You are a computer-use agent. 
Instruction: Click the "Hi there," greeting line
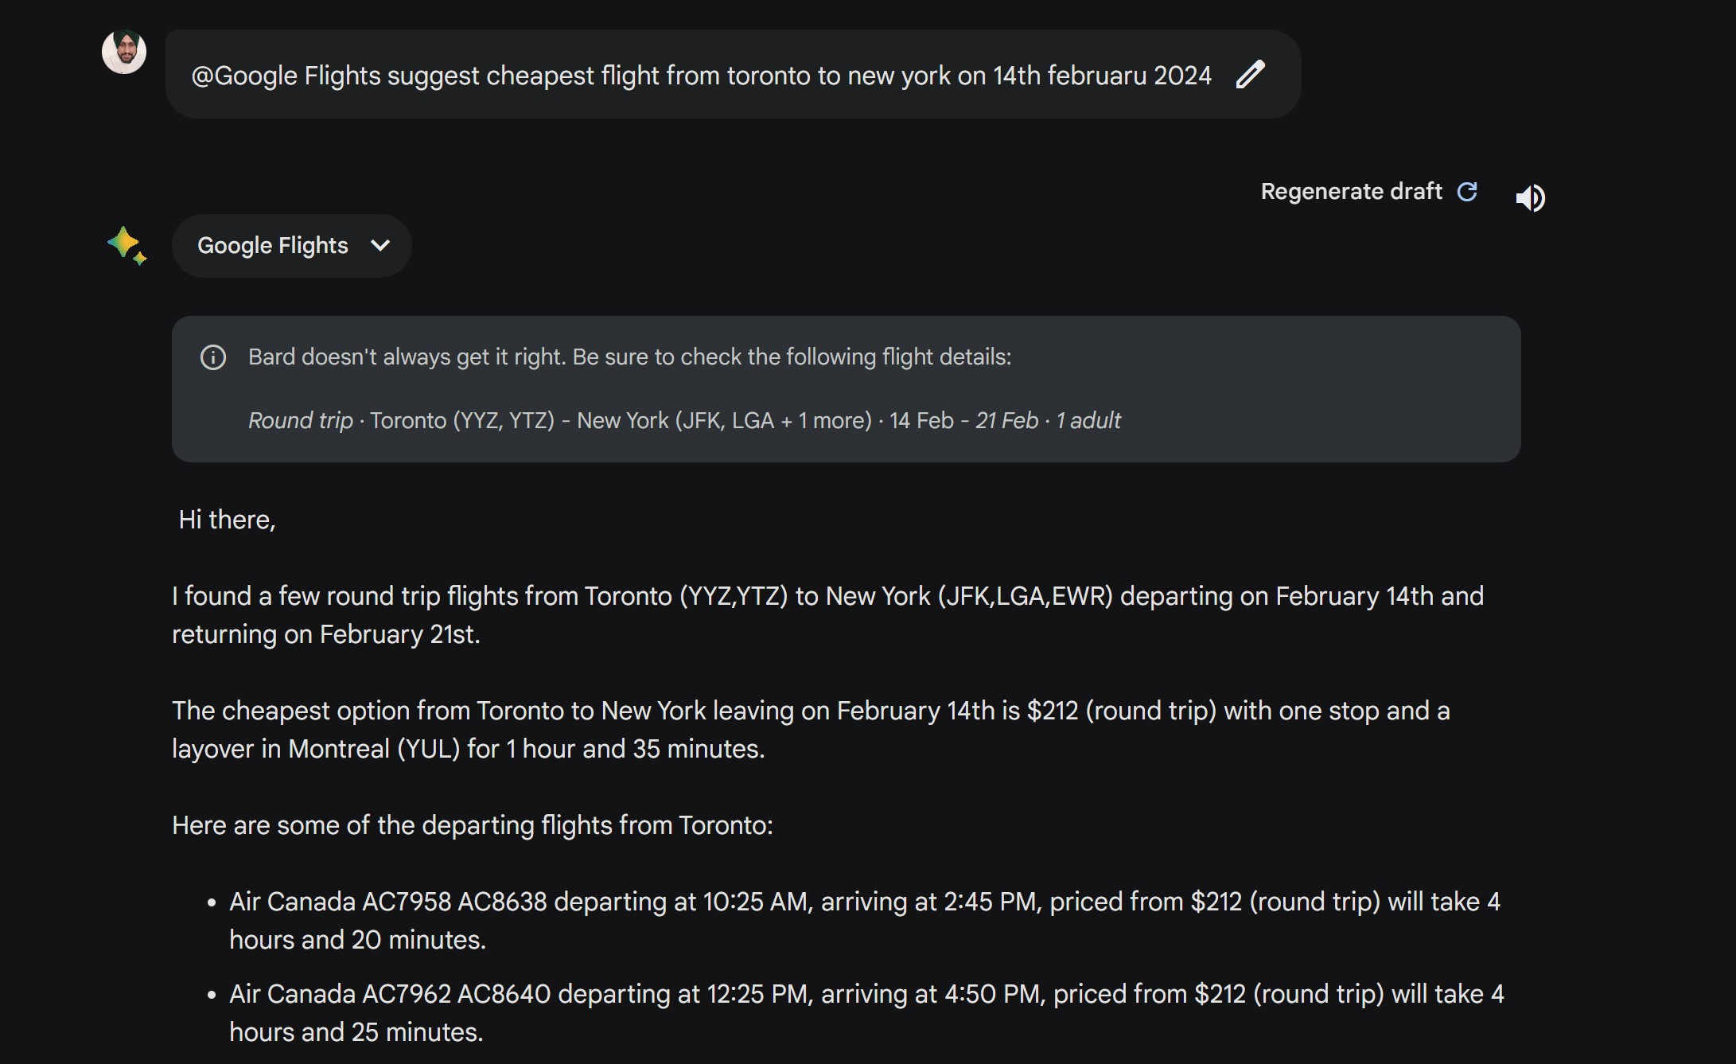(227, 520)
